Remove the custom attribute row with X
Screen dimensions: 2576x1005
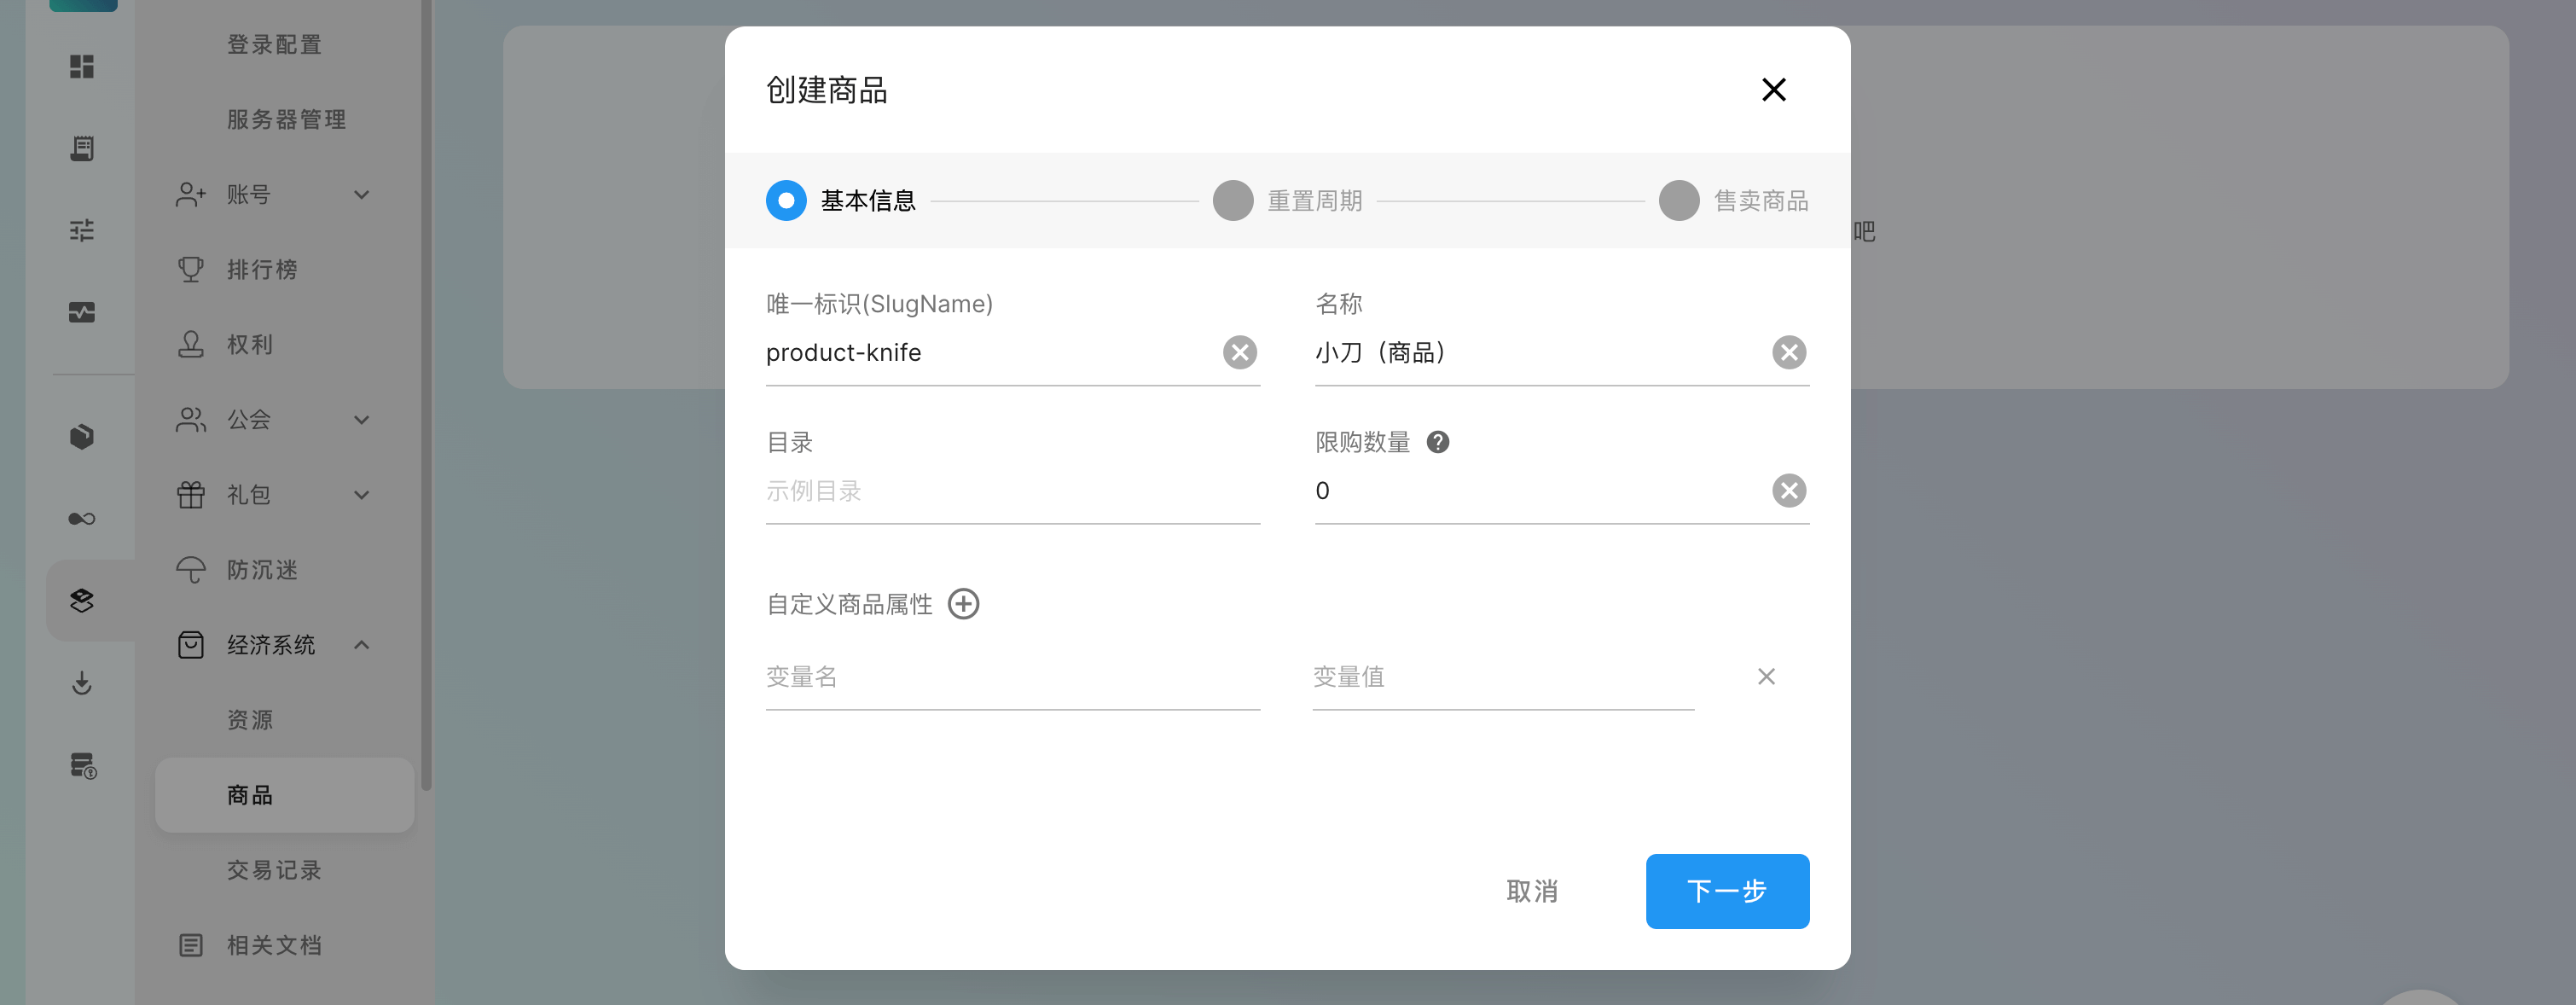pyautogui.click(x=1766, y=677)
